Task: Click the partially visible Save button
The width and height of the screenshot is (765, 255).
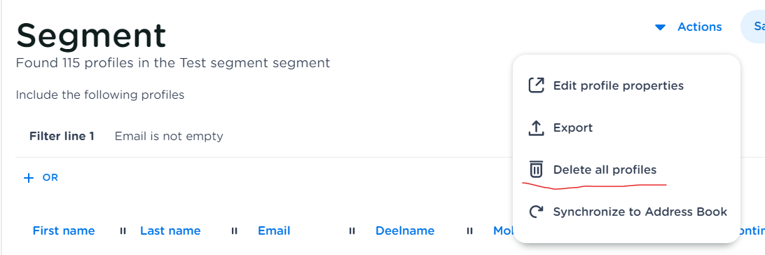Action: [x=753, y=27]
